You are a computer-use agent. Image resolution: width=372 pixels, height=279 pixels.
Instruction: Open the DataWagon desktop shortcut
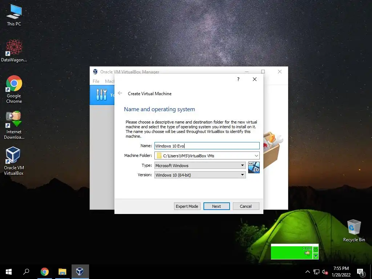(x=14, y=51)
